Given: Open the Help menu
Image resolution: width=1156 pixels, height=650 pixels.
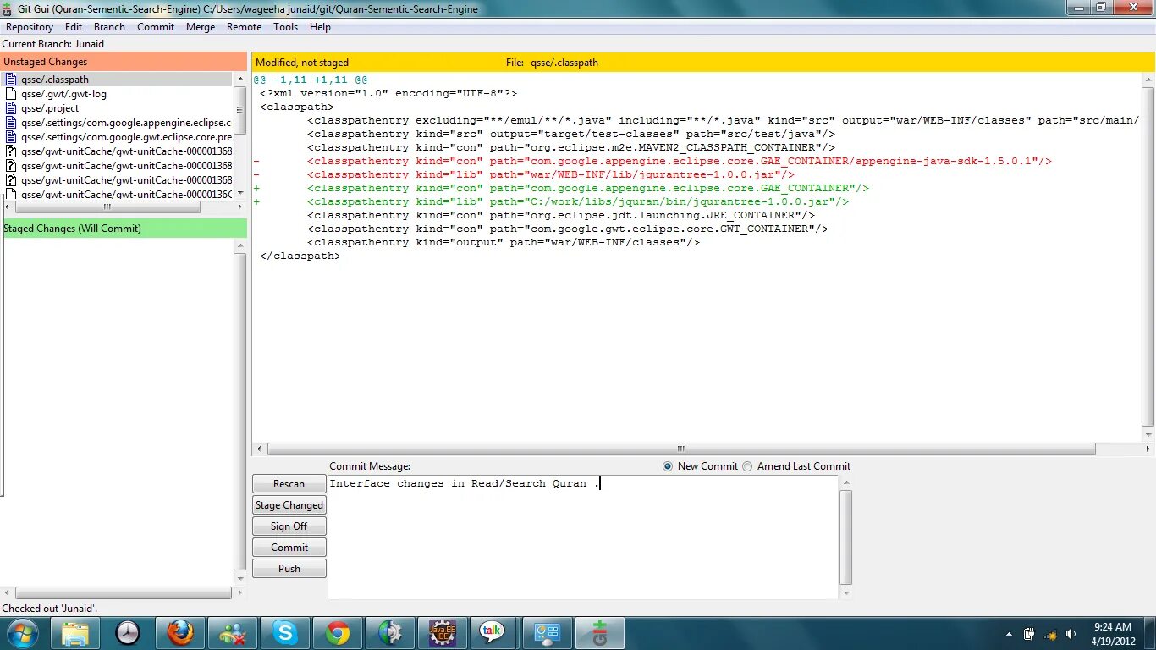Looking at the screenshot, I should (x=320, y=27).
